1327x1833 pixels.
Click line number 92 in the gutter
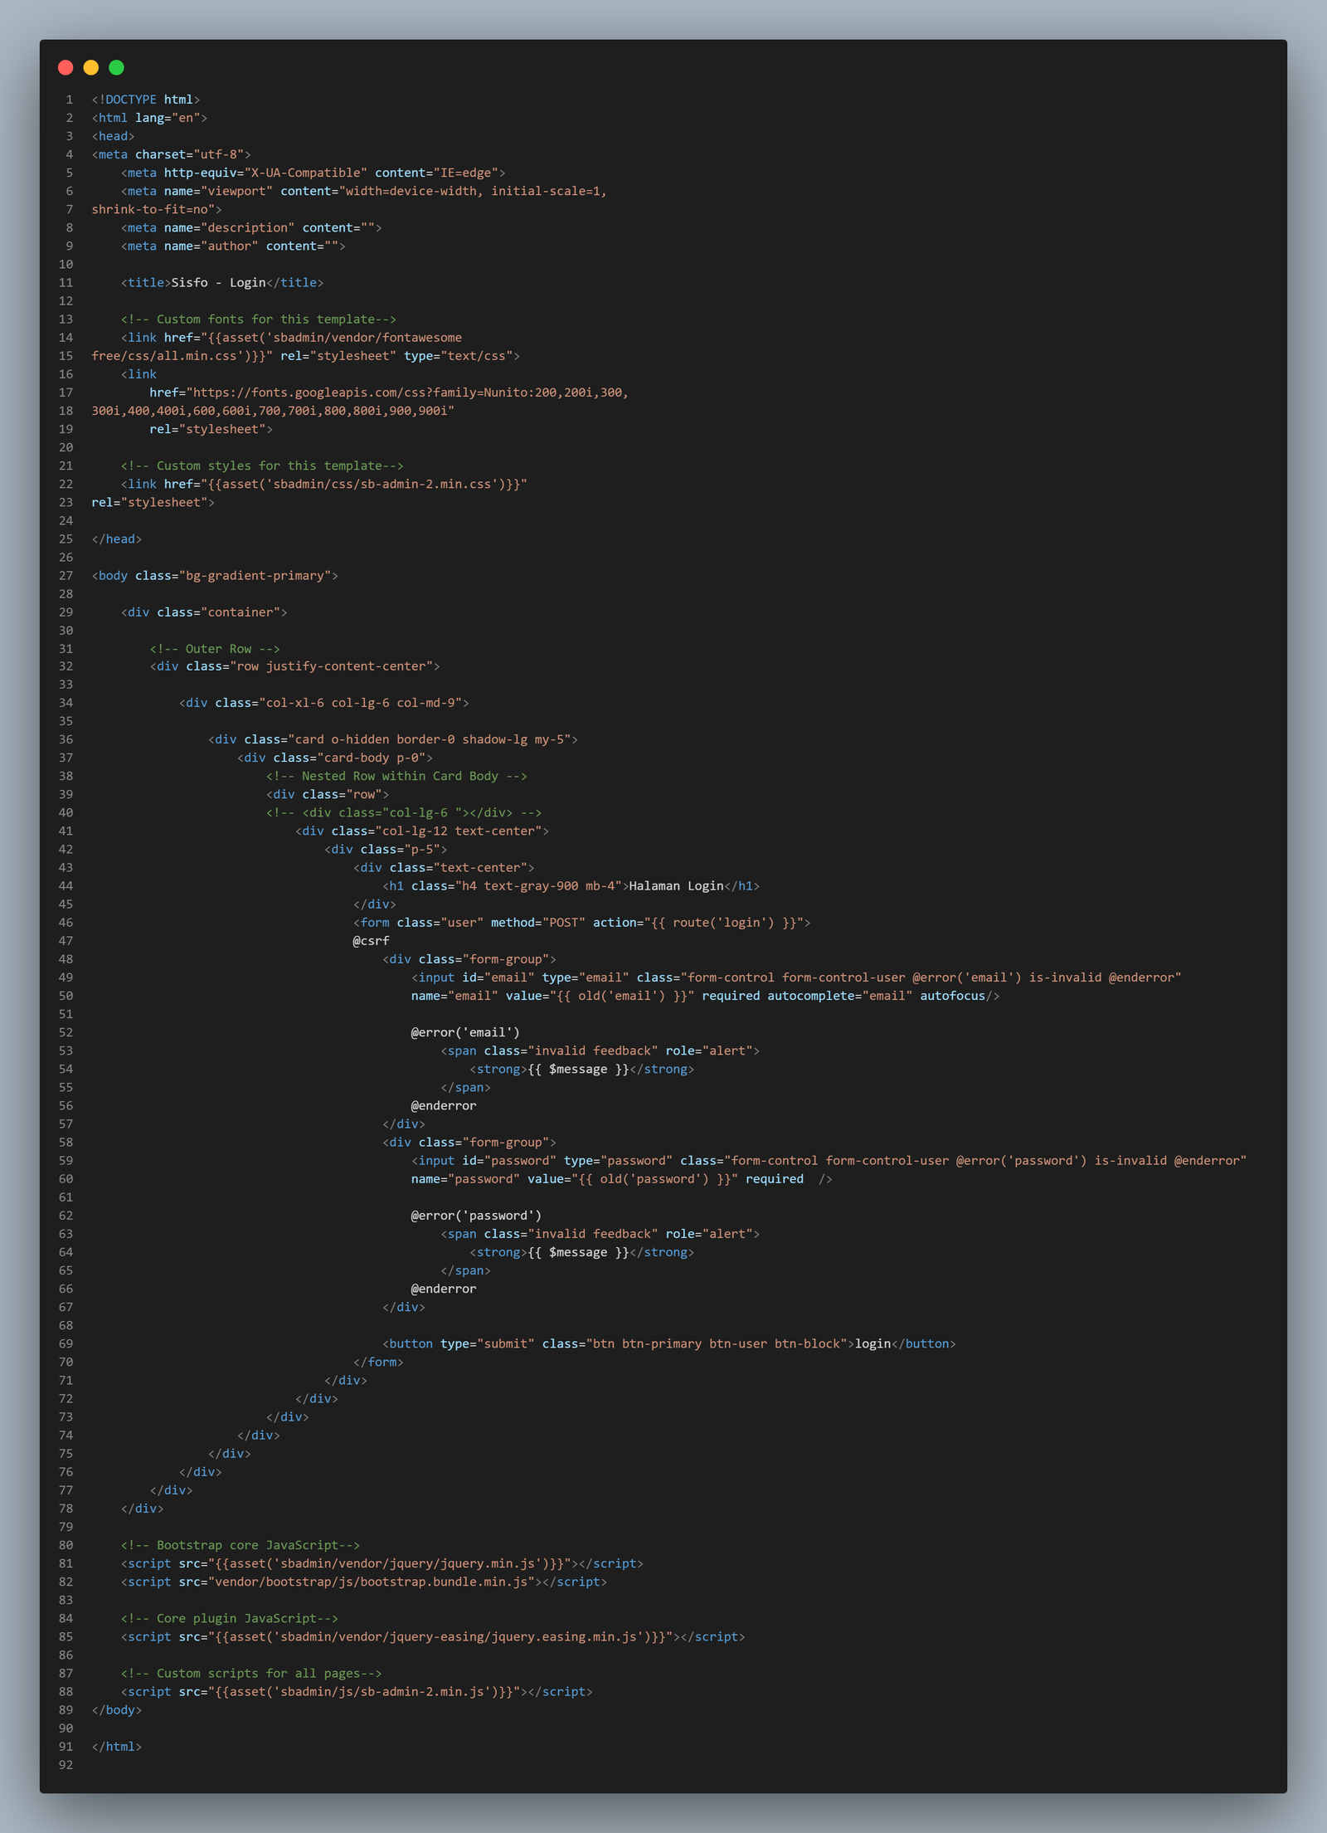66,1763
